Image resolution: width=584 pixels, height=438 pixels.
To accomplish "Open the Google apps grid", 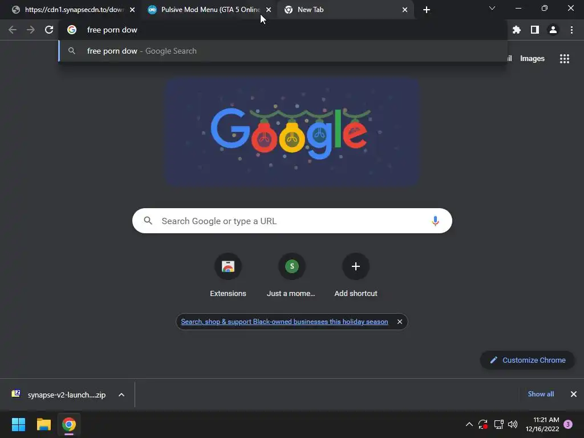I will click(x=565, y=59).
